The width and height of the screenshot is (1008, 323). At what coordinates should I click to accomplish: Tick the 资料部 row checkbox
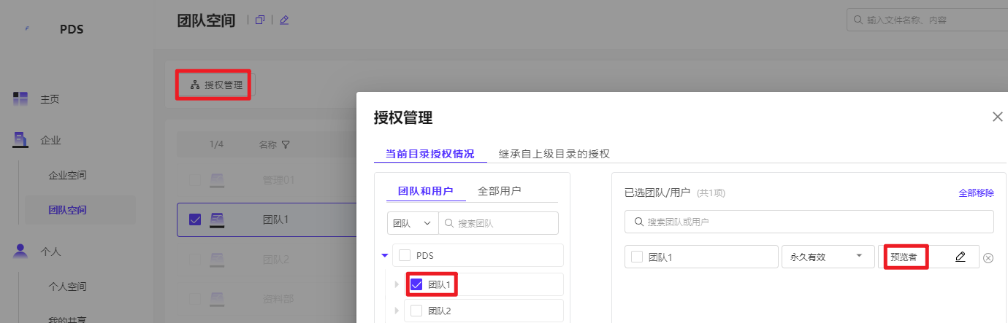[x=195, y=298]
